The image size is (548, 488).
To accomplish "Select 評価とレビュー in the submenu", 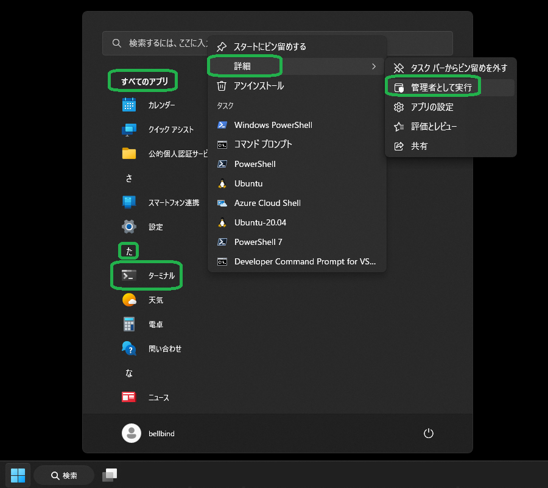I will point(451,127).
